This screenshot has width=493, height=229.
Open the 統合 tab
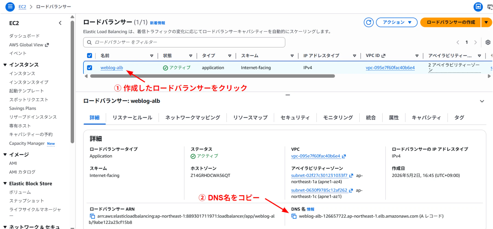click(371, 117)
